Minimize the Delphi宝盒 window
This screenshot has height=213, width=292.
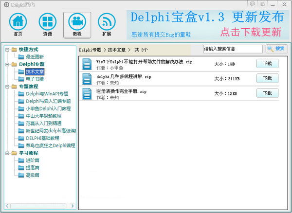(273, 4)
